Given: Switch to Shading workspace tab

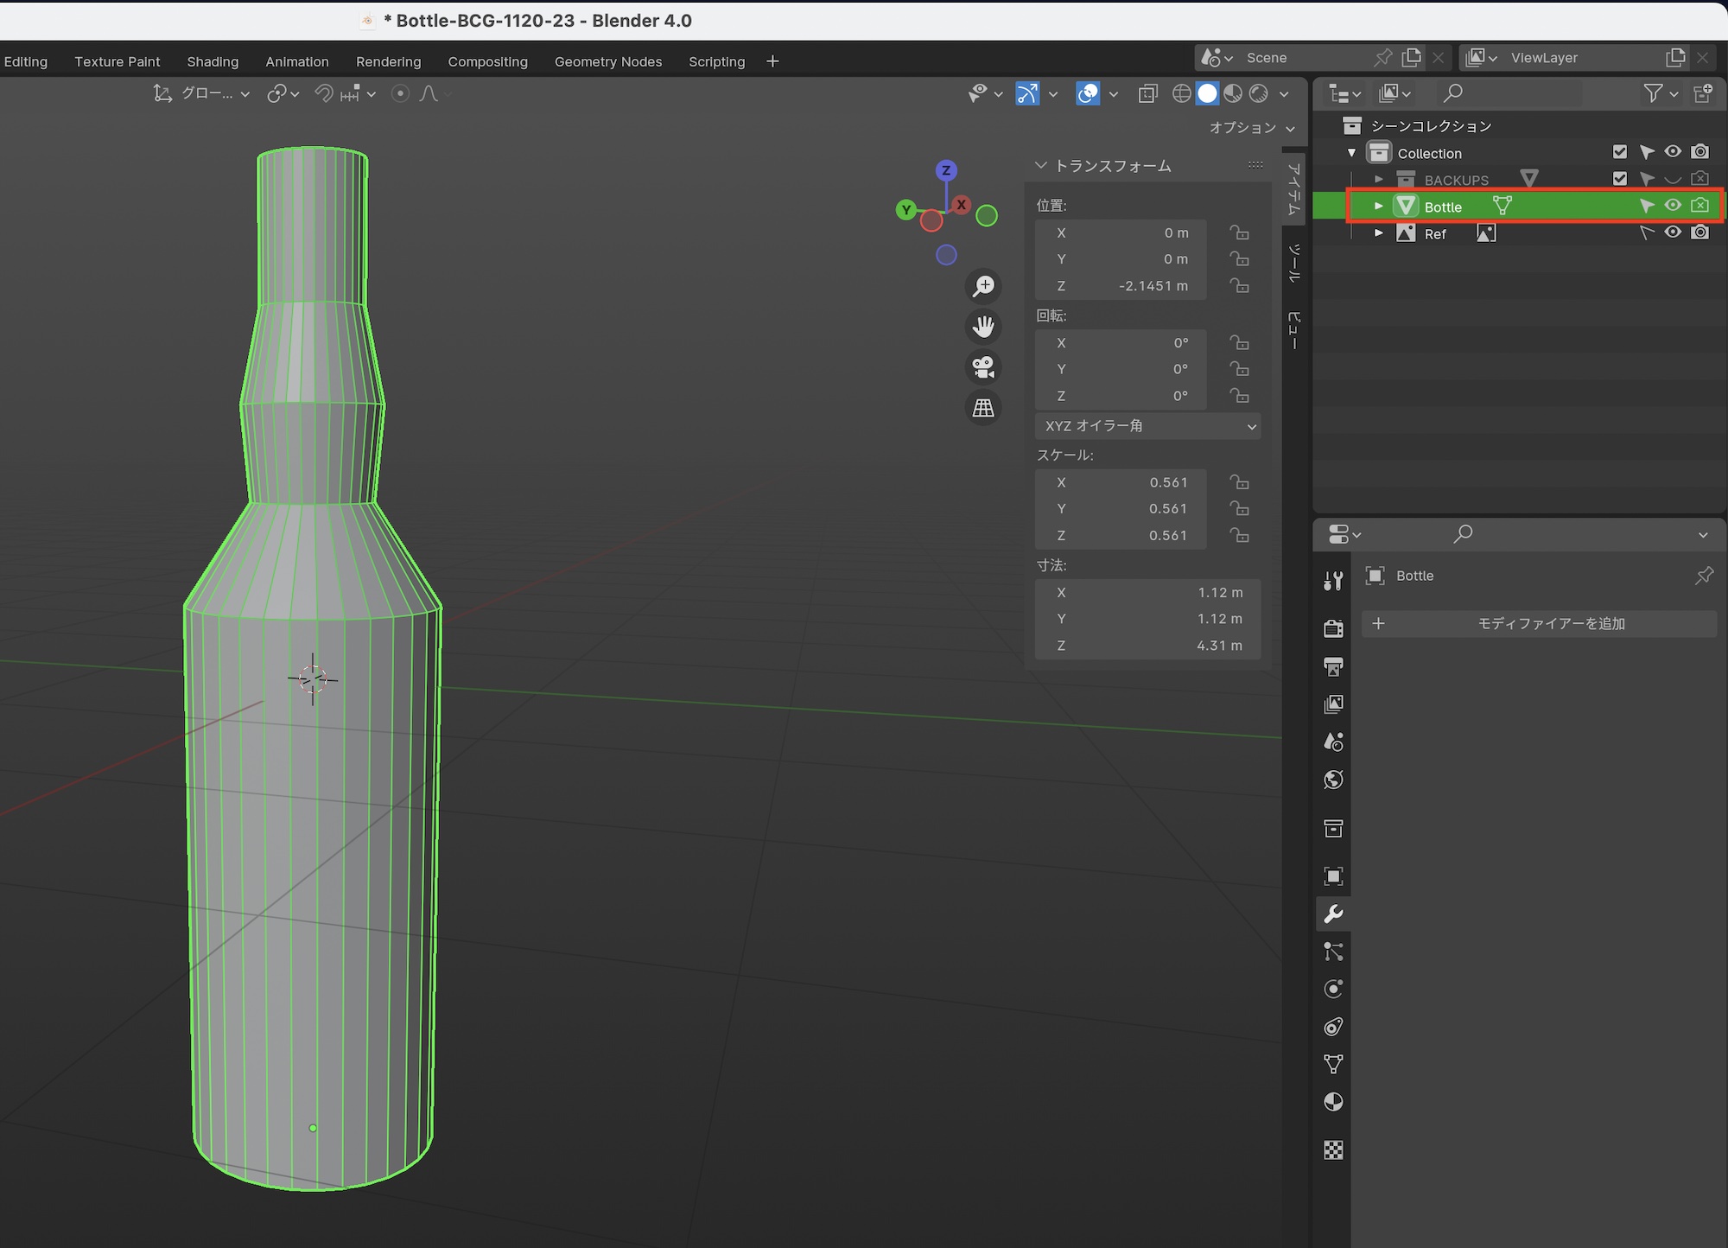Looking at the screenshot, I should [213, 61].
